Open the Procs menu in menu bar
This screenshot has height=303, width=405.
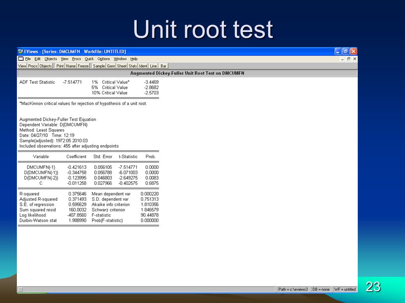pos(76,59)
